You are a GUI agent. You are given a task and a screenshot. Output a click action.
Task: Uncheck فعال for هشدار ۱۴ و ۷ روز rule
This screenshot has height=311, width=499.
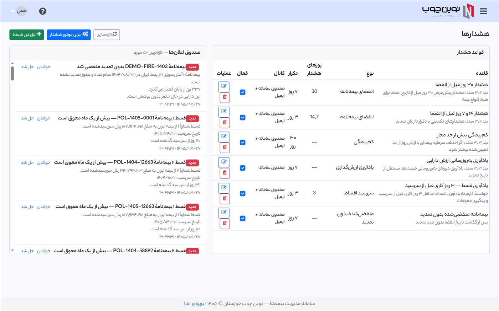click(x=243, y=117)
